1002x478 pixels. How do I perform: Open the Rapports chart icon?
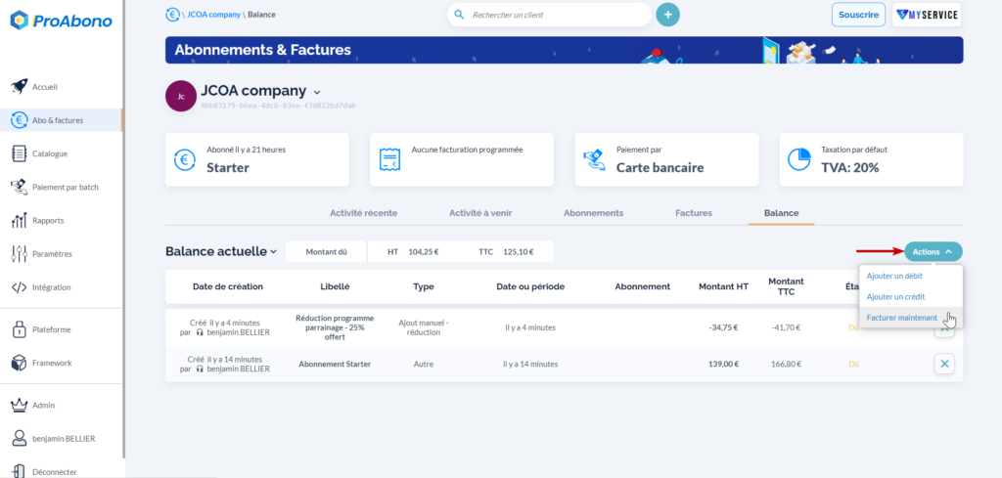pyautogui.click(x=20, y=221)
